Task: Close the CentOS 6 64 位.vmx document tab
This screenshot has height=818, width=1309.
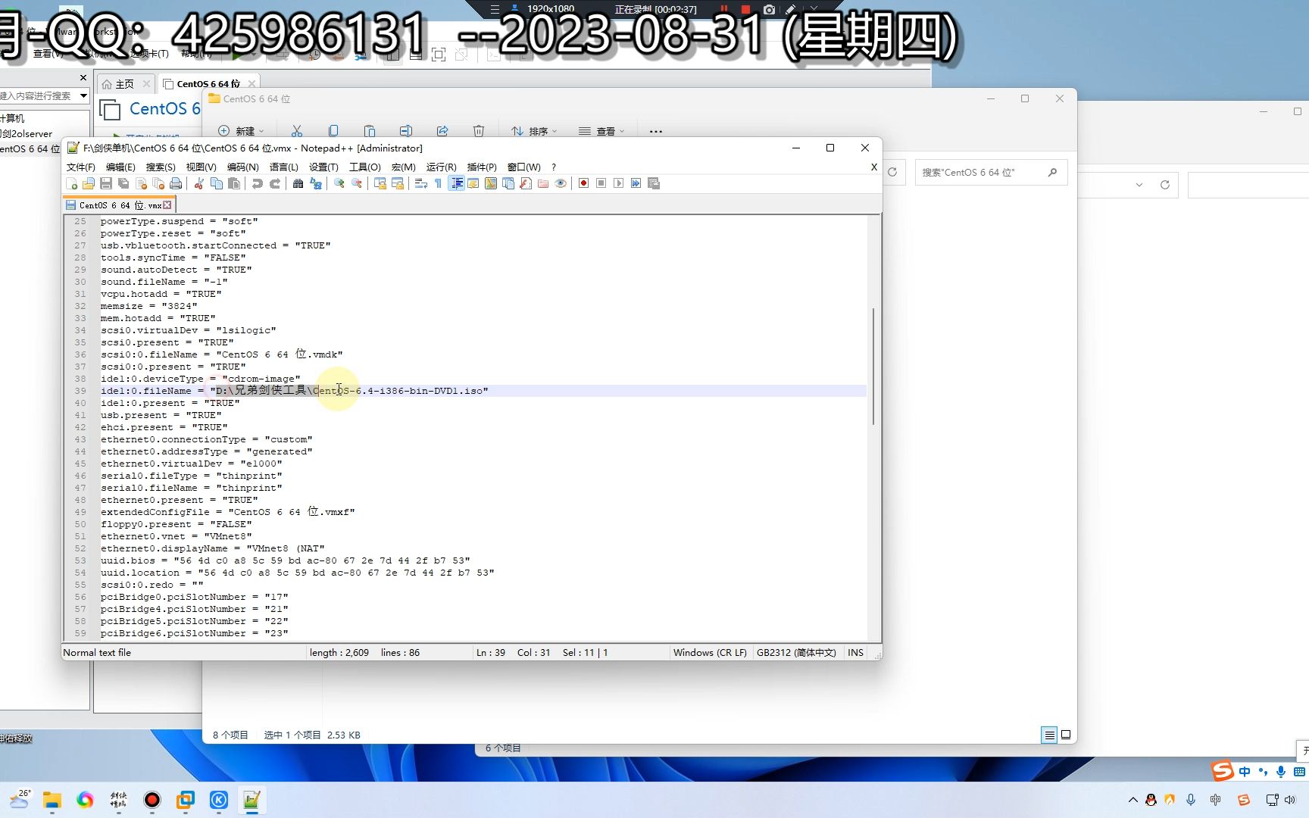Action: (x=167, y=205)
